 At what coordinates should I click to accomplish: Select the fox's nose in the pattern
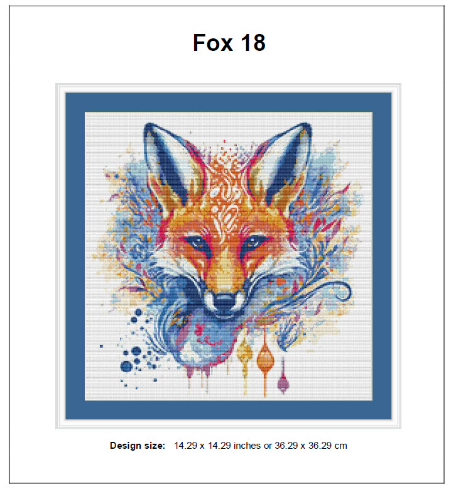coord(225,300)
